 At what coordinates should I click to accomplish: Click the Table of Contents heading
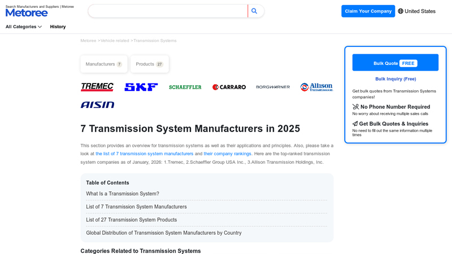107,183
